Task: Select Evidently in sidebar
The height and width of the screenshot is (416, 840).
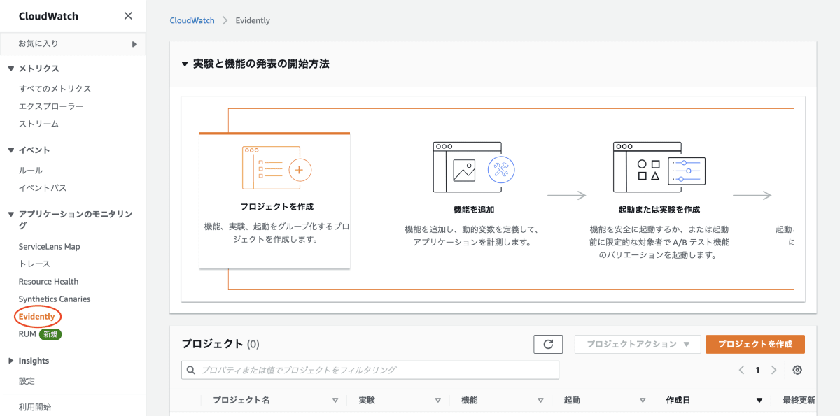Action: click(x=36, y=317)
